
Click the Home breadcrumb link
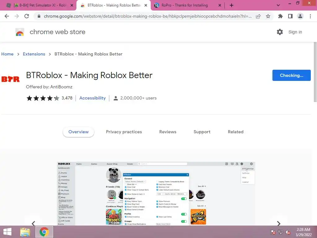[x=7, y=54]
